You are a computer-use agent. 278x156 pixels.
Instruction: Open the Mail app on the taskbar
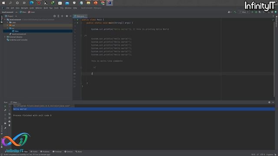67,3
